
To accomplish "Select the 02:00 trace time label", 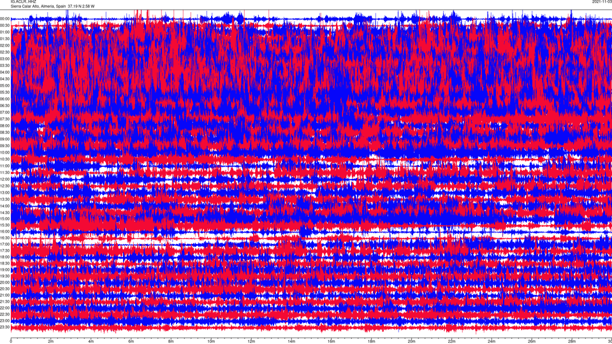I will pos(4,45).
